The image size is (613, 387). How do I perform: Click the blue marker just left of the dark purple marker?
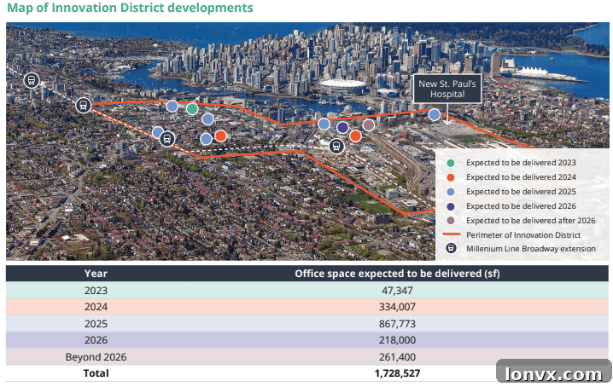[x=324, y=124]
